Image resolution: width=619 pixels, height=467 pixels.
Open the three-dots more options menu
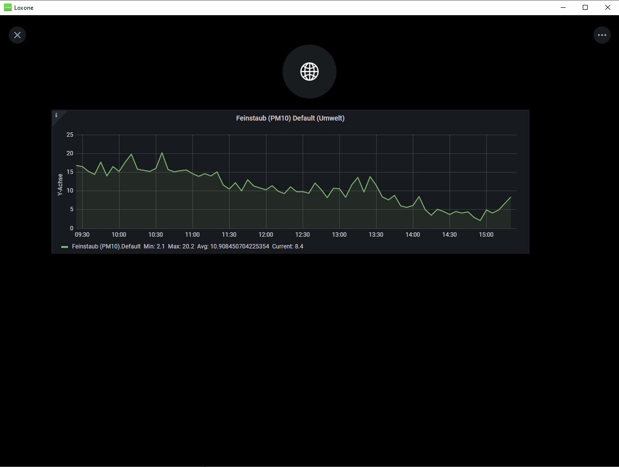pos(602,35)
